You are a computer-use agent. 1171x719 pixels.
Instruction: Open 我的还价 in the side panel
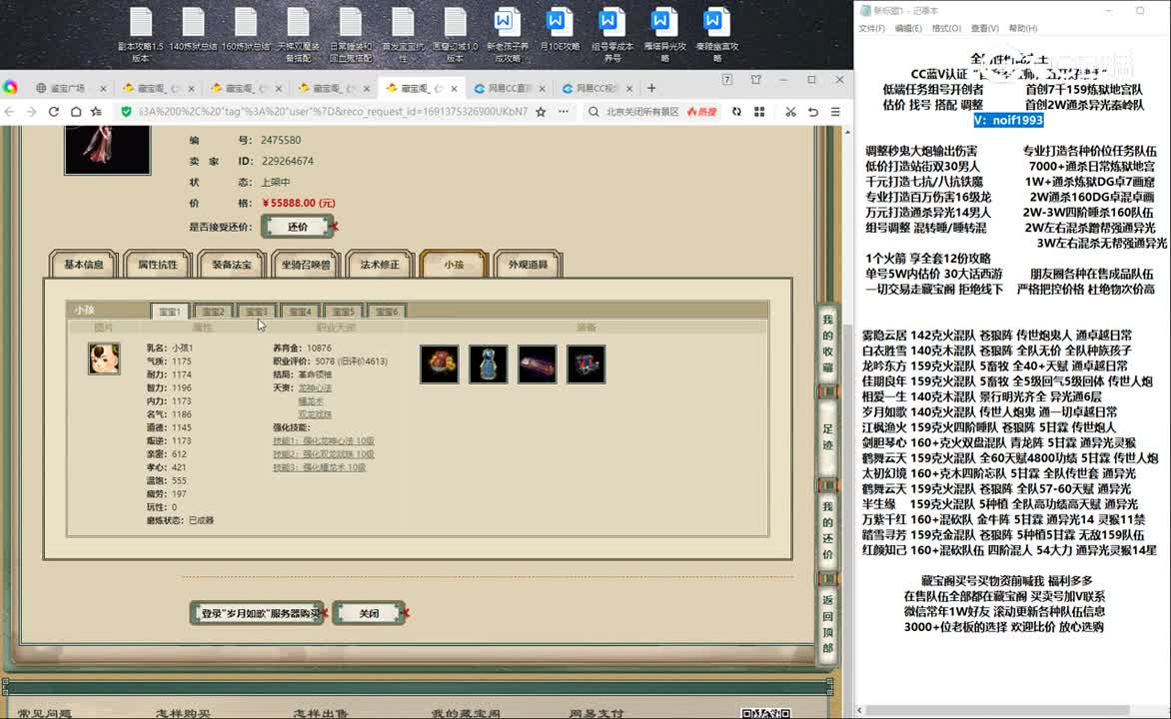pos(827,530)
